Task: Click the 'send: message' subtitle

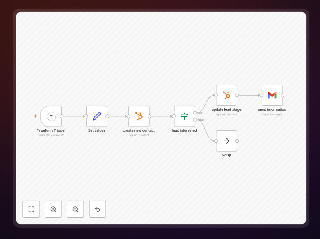Action: (272, 114)
